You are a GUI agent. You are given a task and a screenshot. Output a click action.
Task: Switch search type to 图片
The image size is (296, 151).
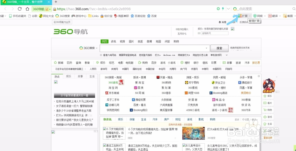[x=131, y=42]
